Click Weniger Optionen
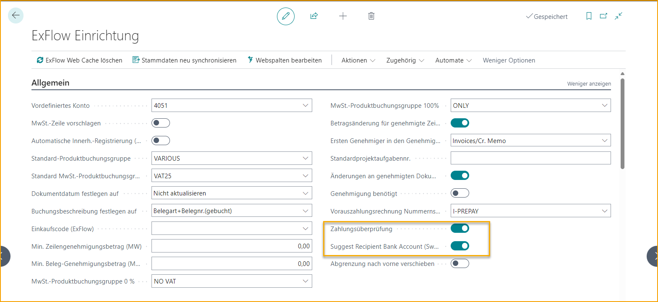Screen dimensions: 658x302 tap(509, 60)
